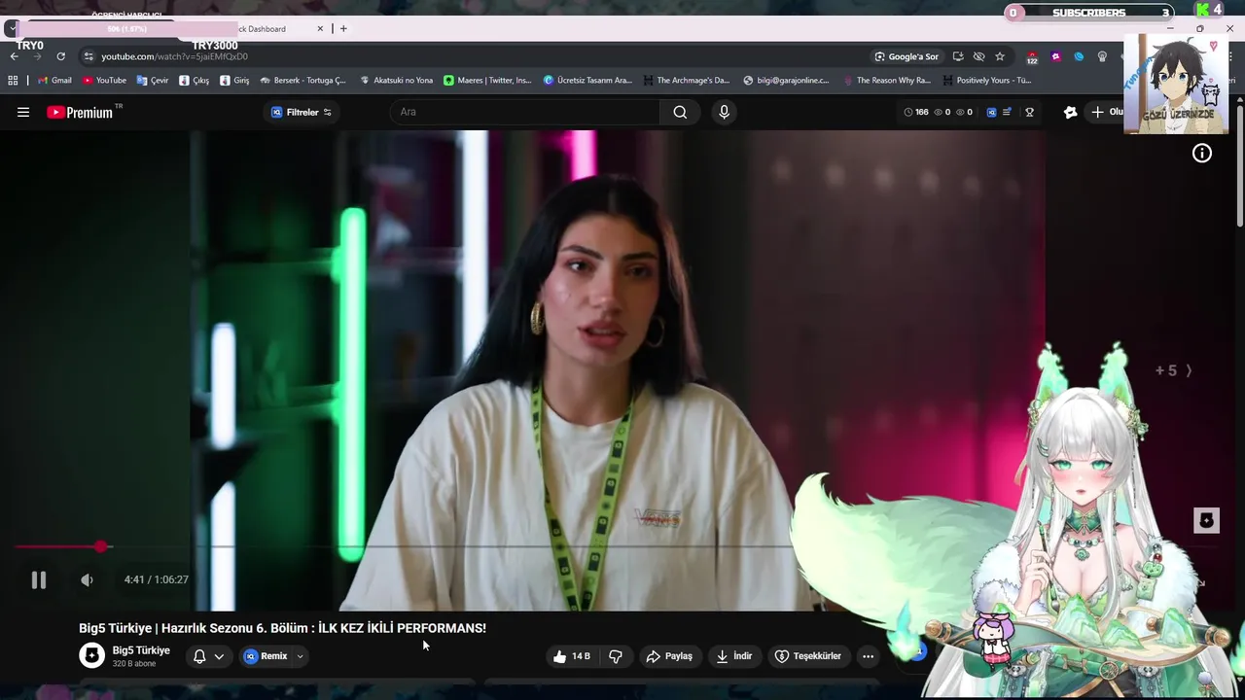The width and height of the screenshot is (1245, 700).
Task: Click the blue IQ extension icon in header
Action: click(x=992, y=112)
